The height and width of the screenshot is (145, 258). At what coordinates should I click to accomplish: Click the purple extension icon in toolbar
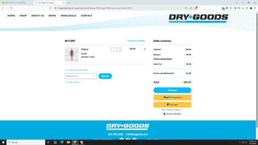click(227, 8)
